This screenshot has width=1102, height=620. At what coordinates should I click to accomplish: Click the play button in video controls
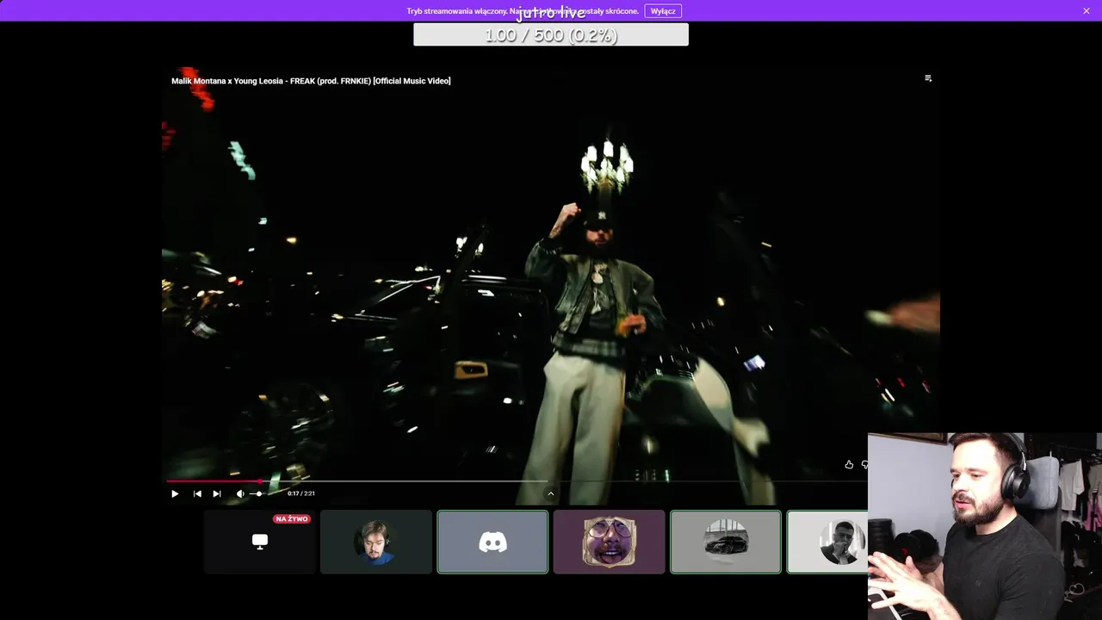point(175,494)
